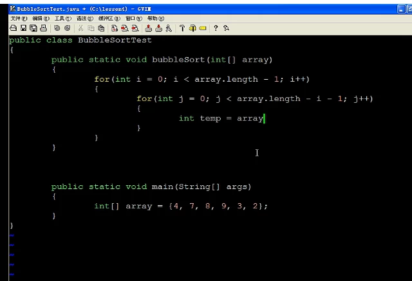The height and width of the screenshot is (281, 412).
Task: Redo the edit with toolbar icon
Action: click(x=66, y=28)
